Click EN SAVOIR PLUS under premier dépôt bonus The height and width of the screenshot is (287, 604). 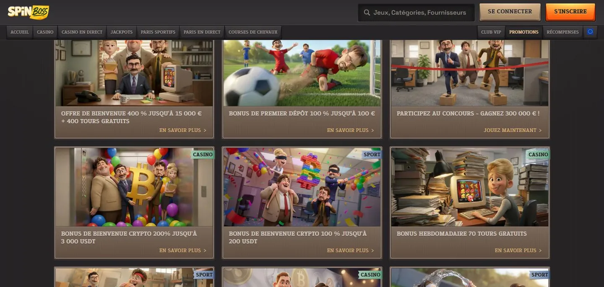pos(351,130)
